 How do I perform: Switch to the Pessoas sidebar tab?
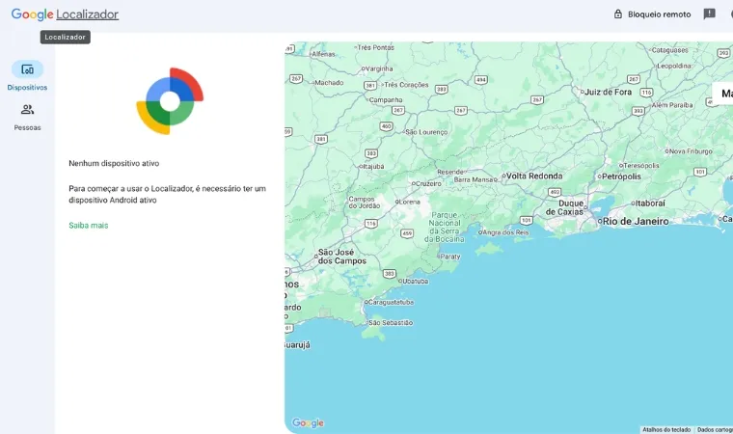(27, 118)
